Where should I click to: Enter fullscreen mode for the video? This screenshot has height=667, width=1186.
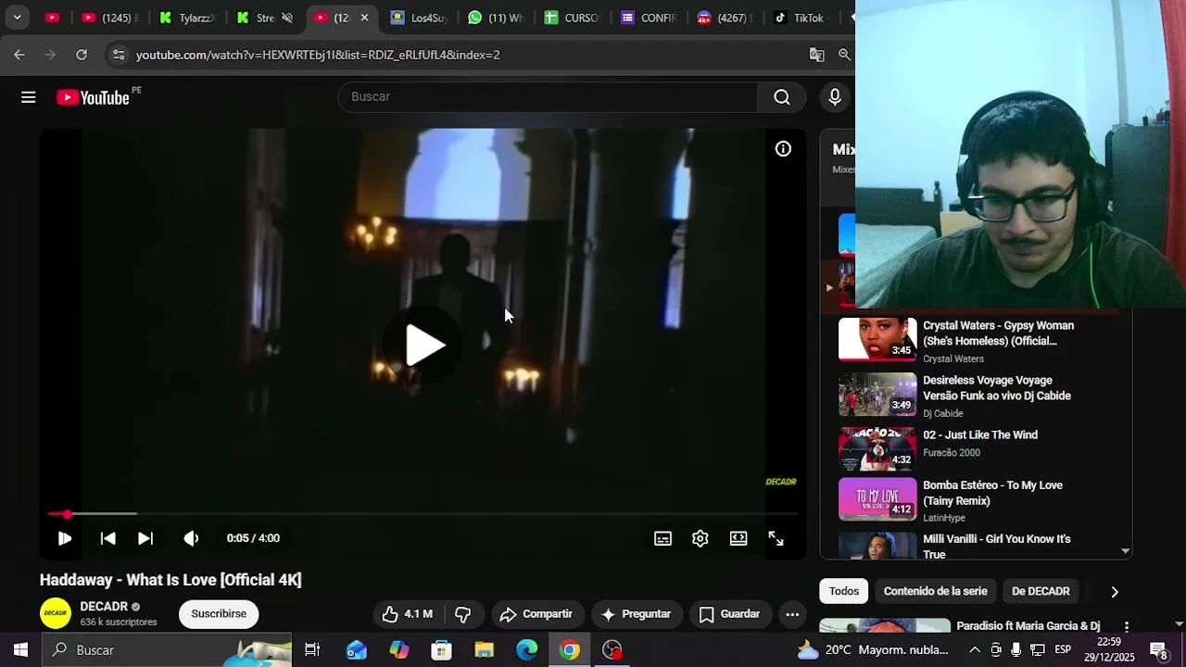776,538
